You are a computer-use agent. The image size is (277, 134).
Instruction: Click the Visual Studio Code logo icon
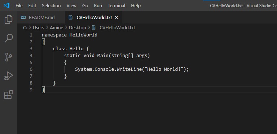pos(6,5)
